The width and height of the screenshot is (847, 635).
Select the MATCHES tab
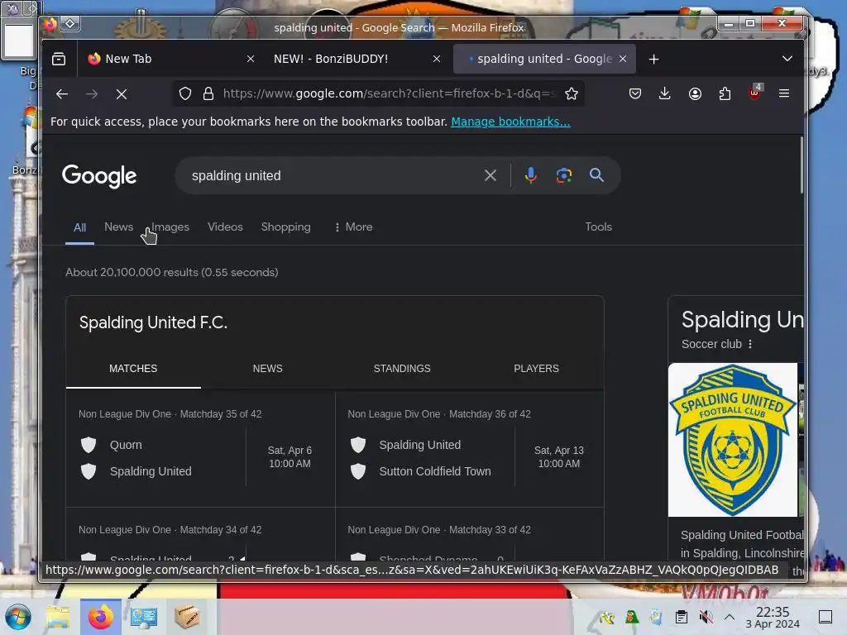pyautogui.click(x=133, y=369)
